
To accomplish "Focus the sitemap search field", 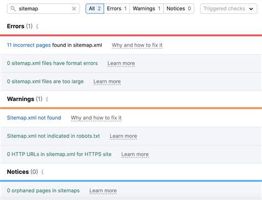I will (43, 9).
